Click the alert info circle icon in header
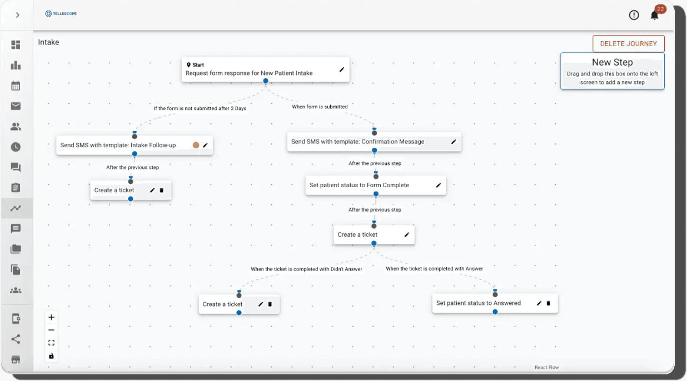Viewport: 687px width, 381px height. point(634,15)
